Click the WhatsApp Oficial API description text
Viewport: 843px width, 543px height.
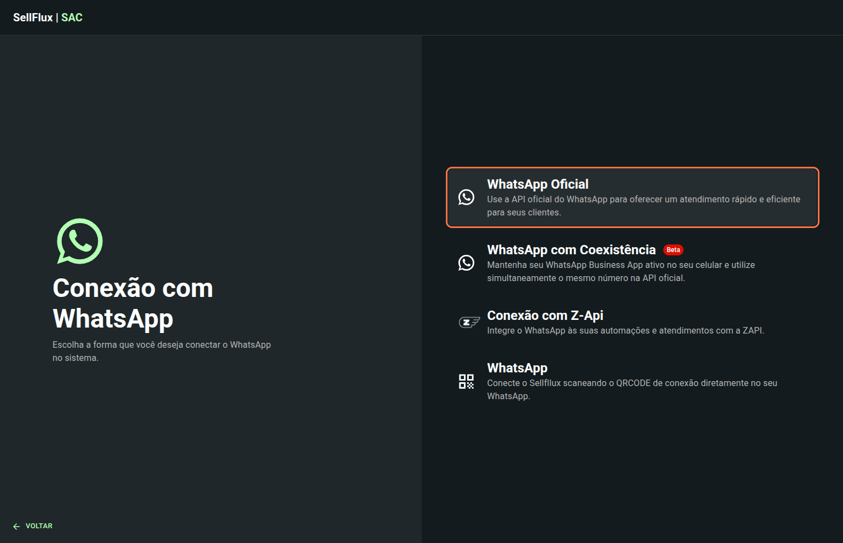point(643,206)
